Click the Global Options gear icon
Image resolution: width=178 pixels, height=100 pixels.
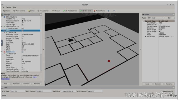pyautogui.click(x=4, y=17)
